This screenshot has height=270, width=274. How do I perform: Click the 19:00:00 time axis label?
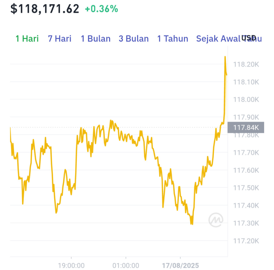pyautogui.click(x=71, y=265)
